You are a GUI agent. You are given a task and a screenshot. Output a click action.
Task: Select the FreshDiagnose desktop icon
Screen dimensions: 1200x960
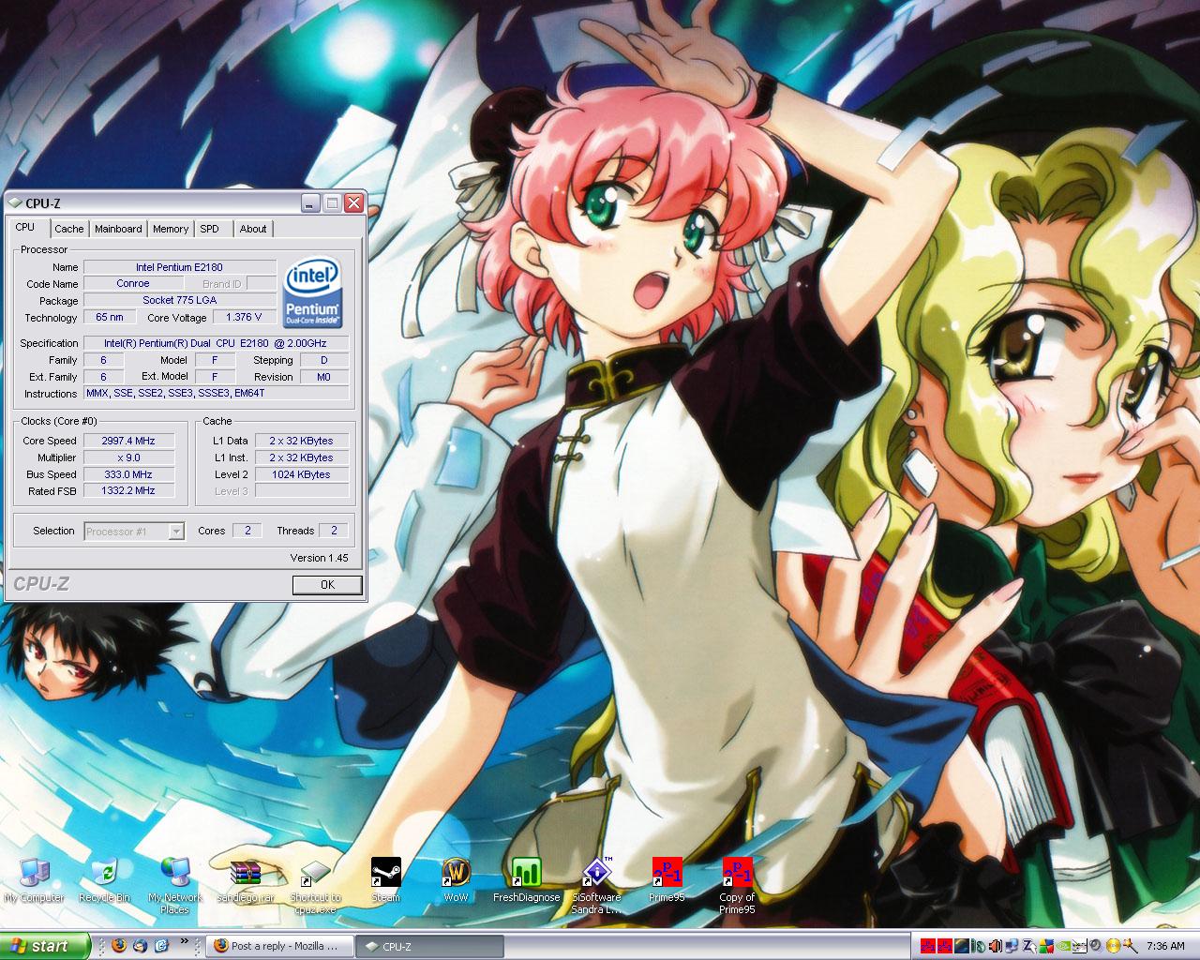click(x=526, y=880)
